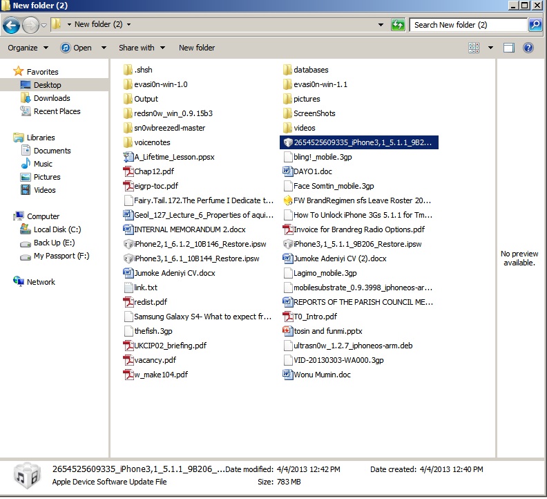The height and width of the screenshot is (499, 547).
Task: Select INTERNAL MEMORANDUM 2.docx icon
Action: pos(128,229)
